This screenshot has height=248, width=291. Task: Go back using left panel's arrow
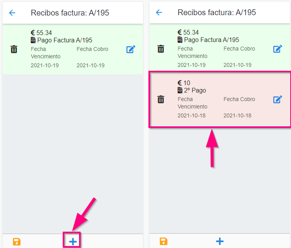point(12,13)
